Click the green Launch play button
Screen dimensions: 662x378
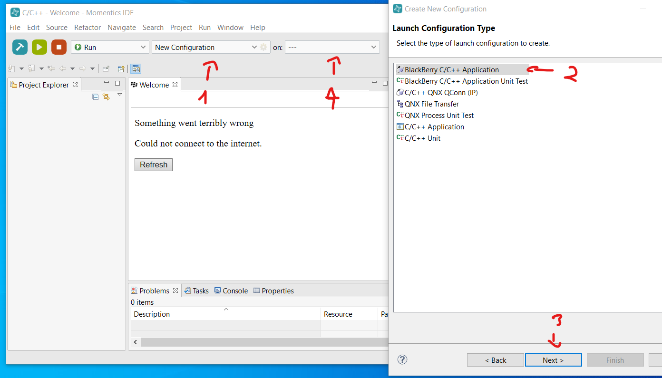[x=39, y=47]
